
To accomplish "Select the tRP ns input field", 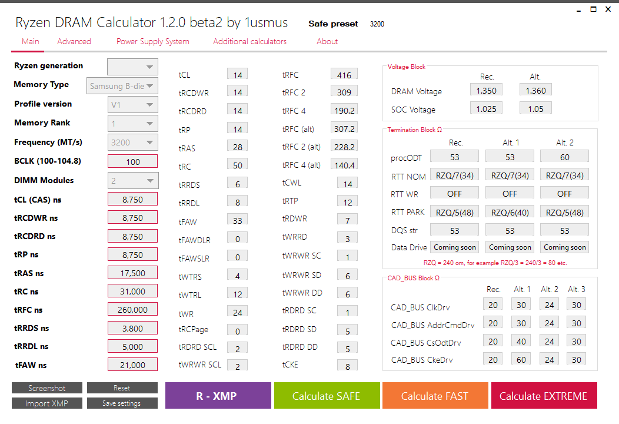I will point(132,255).
